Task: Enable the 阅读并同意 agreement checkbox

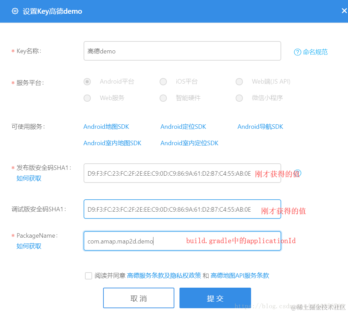Action: click(x=88, y=275)
